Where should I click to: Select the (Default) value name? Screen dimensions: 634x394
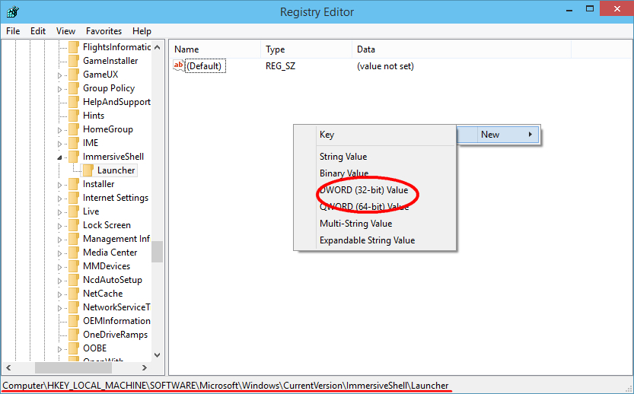(x=205, y=66)
